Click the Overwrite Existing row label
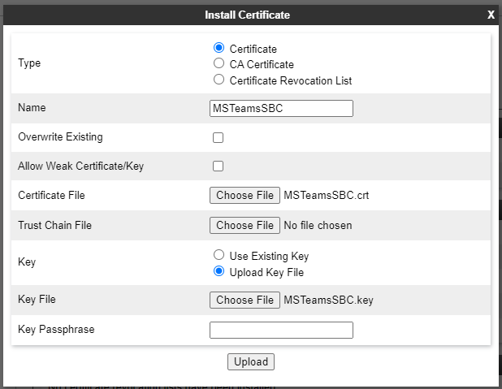The image size is (502, 389). (x=60, y=137)
